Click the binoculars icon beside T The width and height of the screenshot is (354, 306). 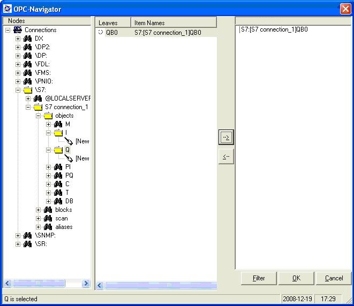[x=58, y=193]
